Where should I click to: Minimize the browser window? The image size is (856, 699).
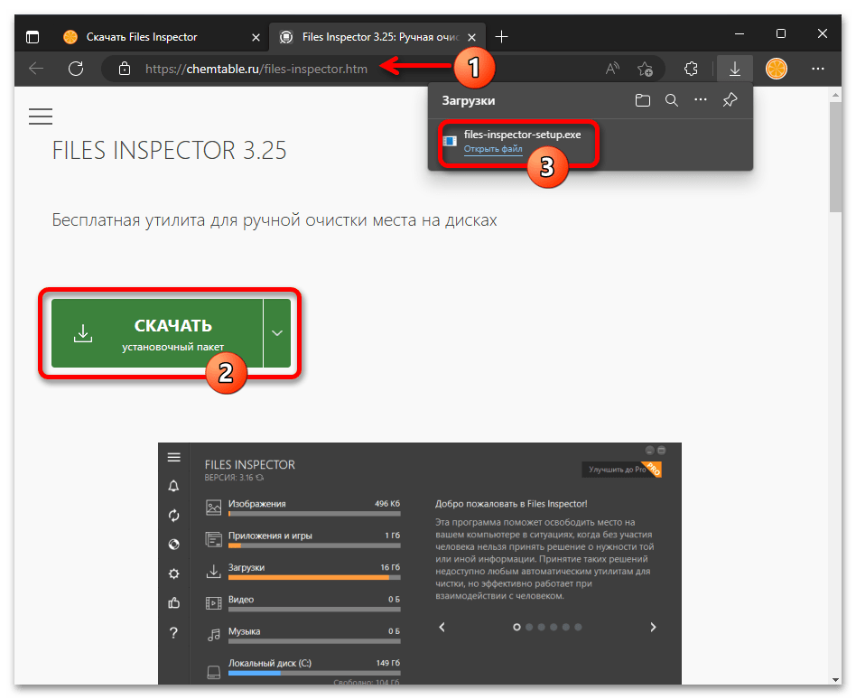[740, 33]
